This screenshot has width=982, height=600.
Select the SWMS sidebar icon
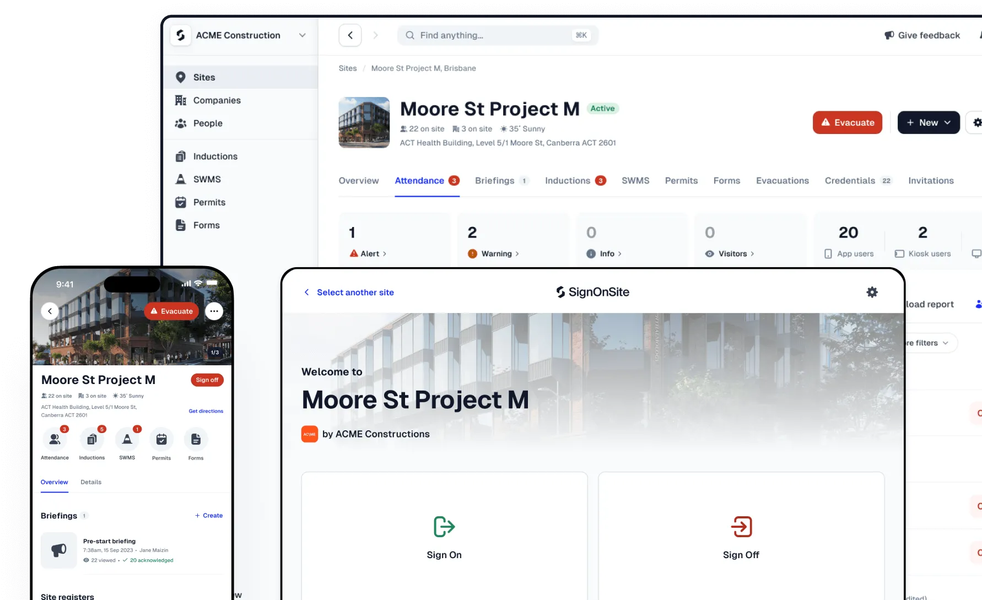click(x=181, y=179)
